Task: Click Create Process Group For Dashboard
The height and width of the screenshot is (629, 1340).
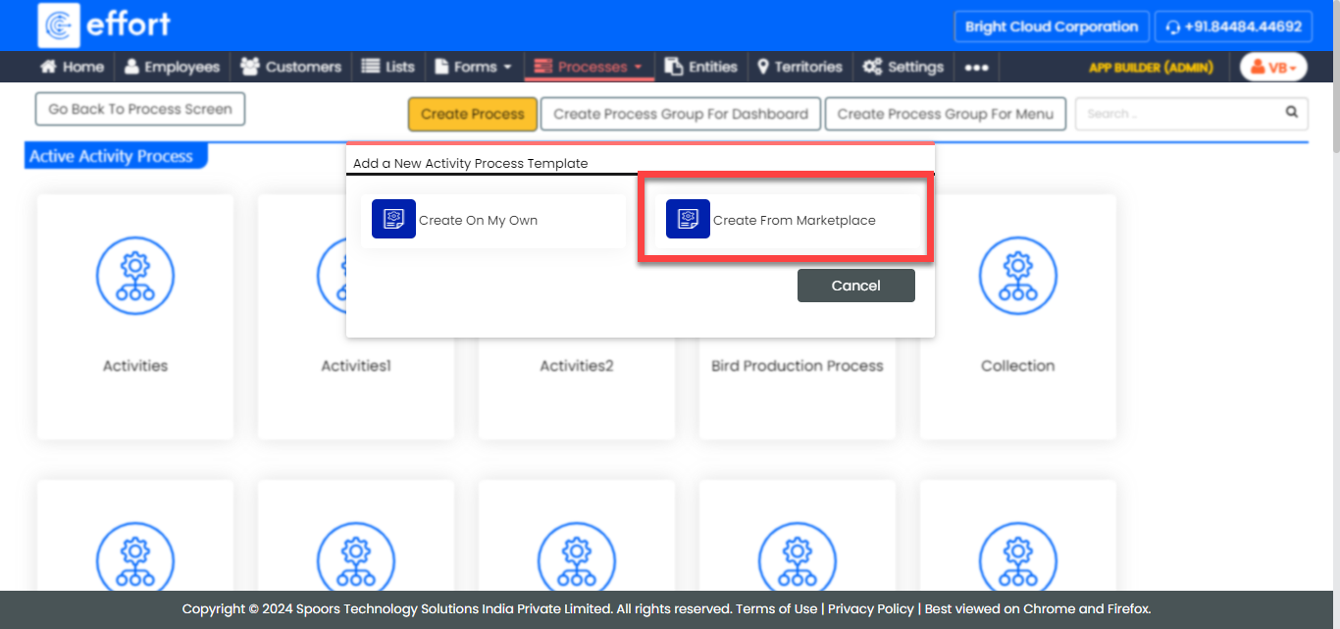Action: [681, 114]
